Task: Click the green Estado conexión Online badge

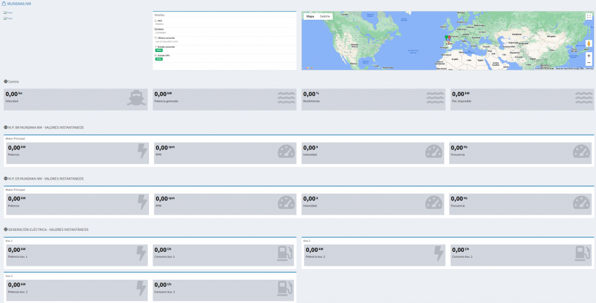Action: coord(158,50)
